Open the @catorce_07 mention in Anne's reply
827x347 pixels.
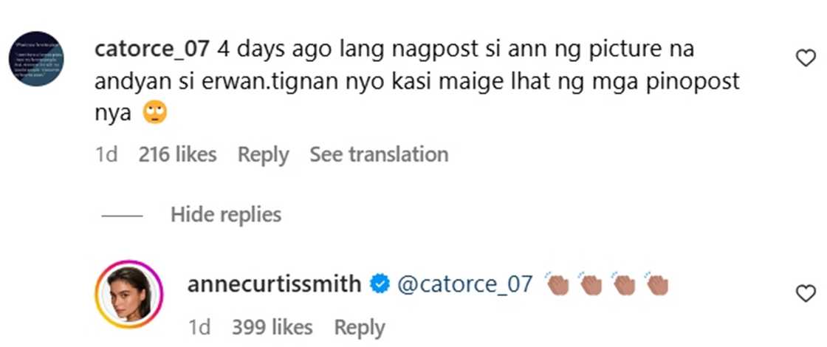(464, 284)
